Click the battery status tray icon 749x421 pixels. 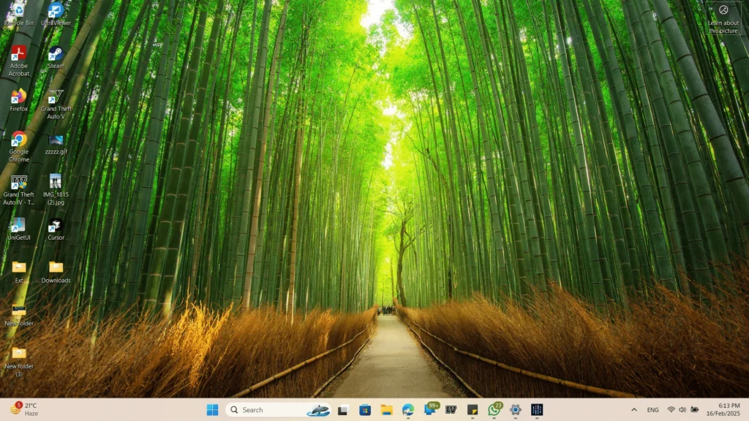(695, 409)
